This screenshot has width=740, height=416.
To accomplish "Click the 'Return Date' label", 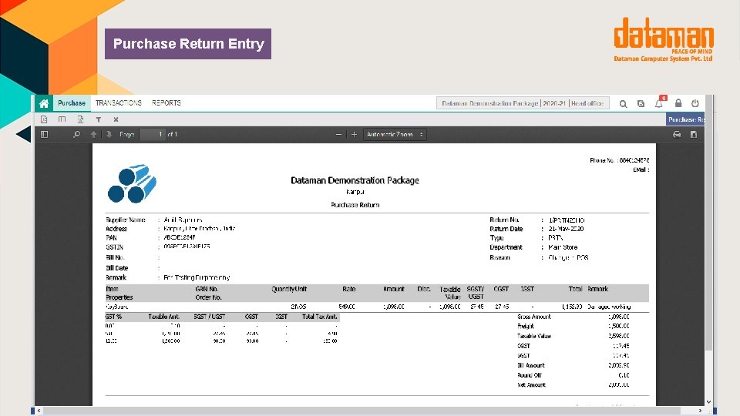I will tap(506, 229).
